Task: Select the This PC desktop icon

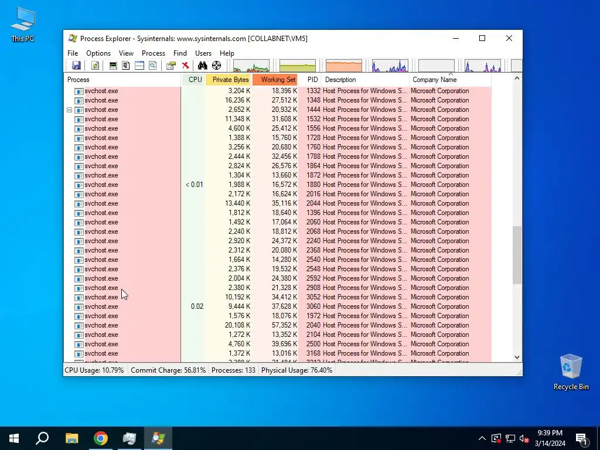Action: [23, 25]
